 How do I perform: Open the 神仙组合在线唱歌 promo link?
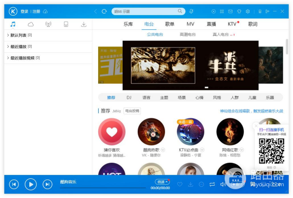coord(251,111)
